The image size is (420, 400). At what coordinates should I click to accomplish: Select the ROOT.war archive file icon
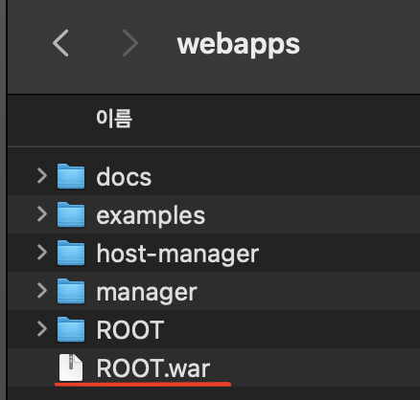coord(71,367)
